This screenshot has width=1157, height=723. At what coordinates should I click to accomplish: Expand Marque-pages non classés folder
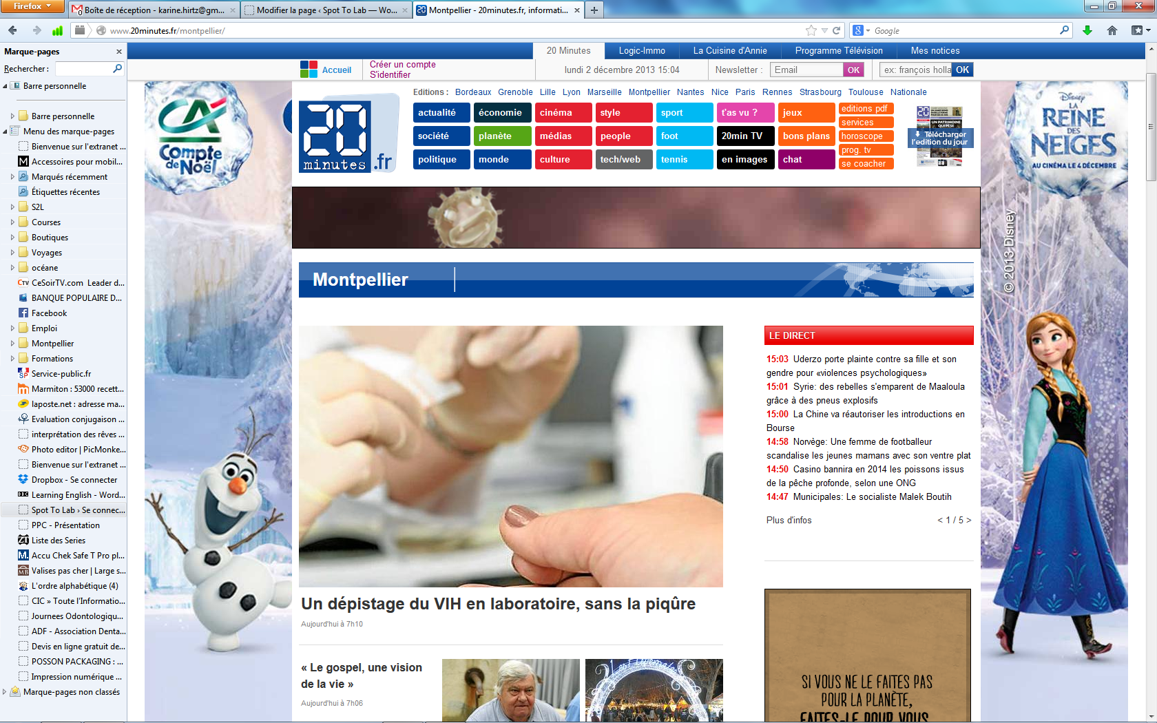tap(6, 691)
